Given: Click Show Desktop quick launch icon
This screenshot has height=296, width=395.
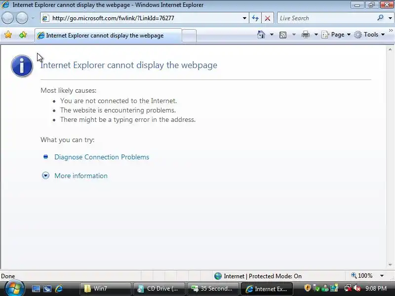Looking at the screenshot, I should click(x=36, y=289).
